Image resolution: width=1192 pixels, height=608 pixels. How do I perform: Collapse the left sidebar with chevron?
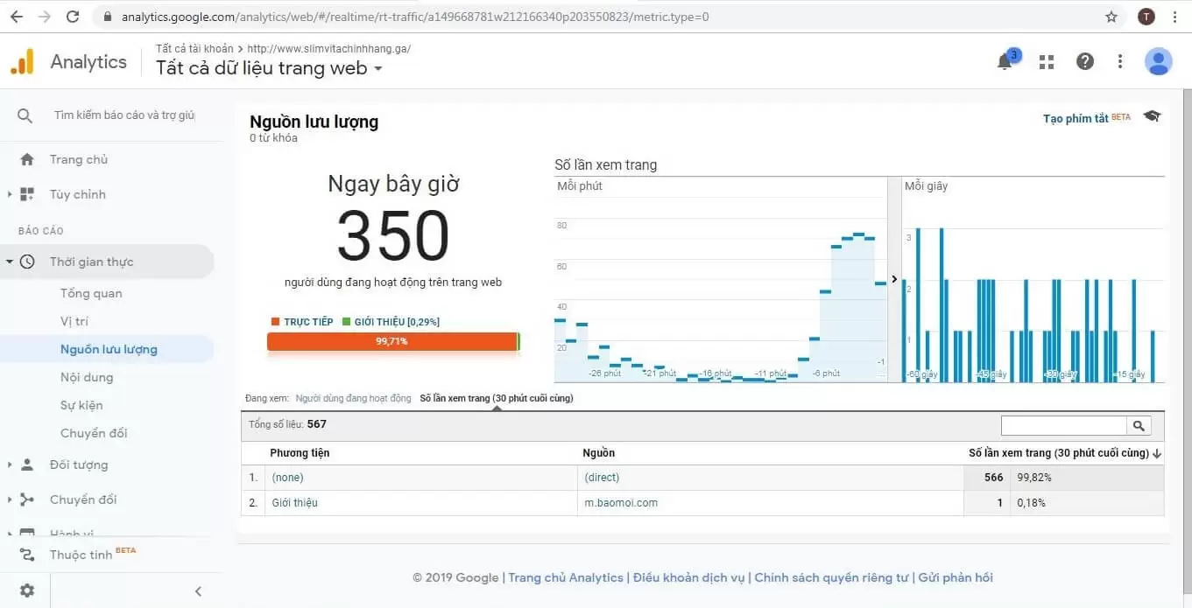(198, 591)
